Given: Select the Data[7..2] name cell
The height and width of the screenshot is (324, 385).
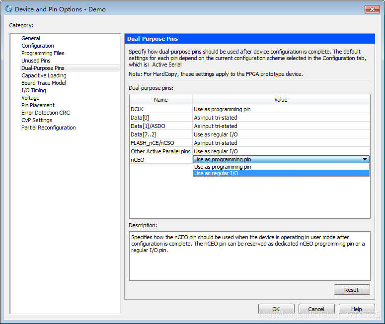Looking at the screenshot, I should (x=161, y=134).
